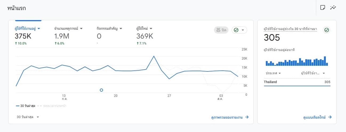This screenshot has width=346, height=132.
Task: Click green check icon in the realtime card
Action: point(327,30)
